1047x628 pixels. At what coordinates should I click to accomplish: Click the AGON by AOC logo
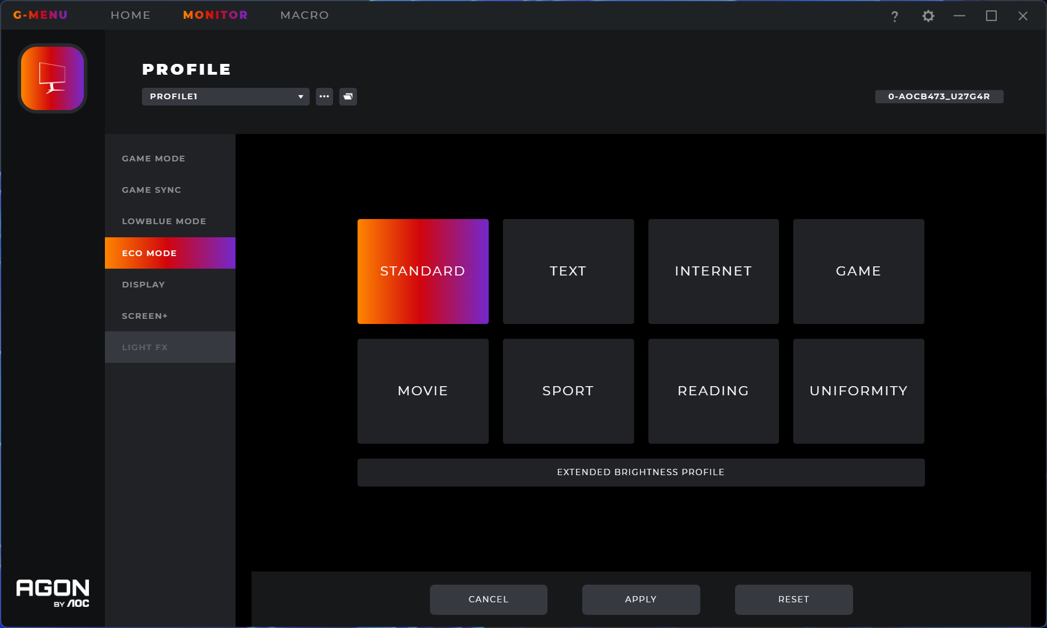(52, 593)
